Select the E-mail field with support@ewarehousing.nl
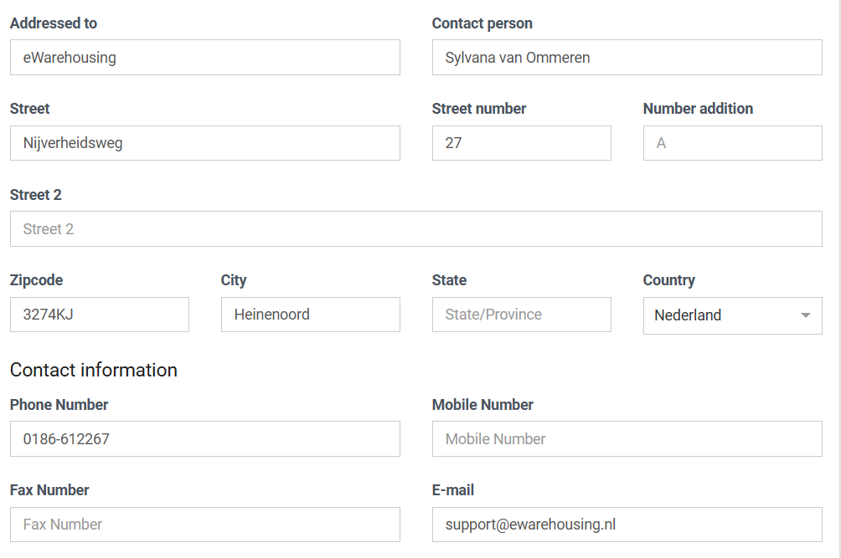 627,525
